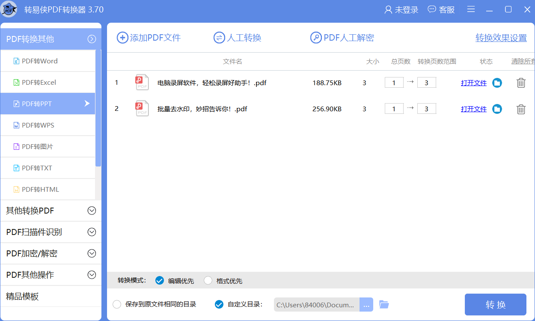
Task: Click the app logo in title bar
Action: tap(9, 9)
